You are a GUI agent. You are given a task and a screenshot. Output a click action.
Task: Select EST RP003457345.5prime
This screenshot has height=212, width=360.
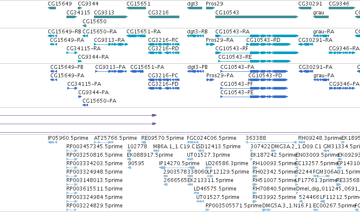[94, 147]
